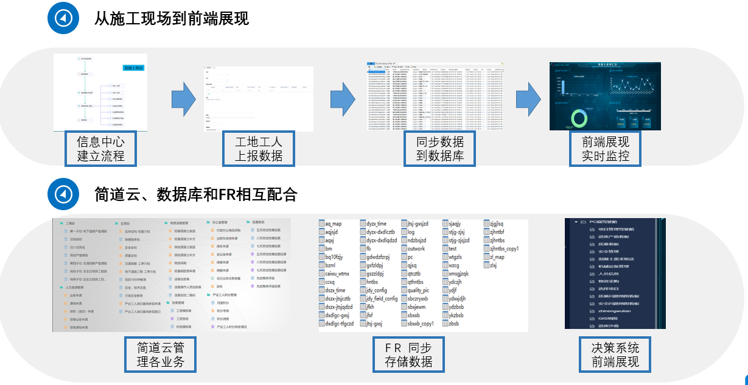This screenshot has height=385, width=748.
Task: Click the form icon beside 日报跟踪
Action: 65,239
